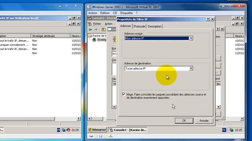252x141 pixels.
Task: Restore the inner Console1 child window
Action: [237, 24]
